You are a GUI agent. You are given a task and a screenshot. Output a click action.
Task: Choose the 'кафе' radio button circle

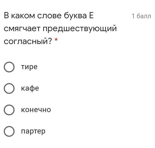pos(9,88)
